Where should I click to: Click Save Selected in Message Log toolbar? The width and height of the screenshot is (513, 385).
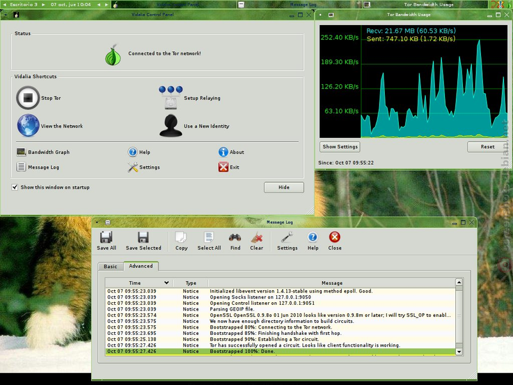tap(143, 241)
